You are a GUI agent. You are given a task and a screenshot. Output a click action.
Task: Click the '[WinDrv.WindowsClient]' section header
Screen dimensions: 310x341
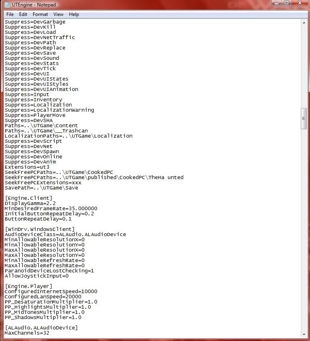(39, 229)
